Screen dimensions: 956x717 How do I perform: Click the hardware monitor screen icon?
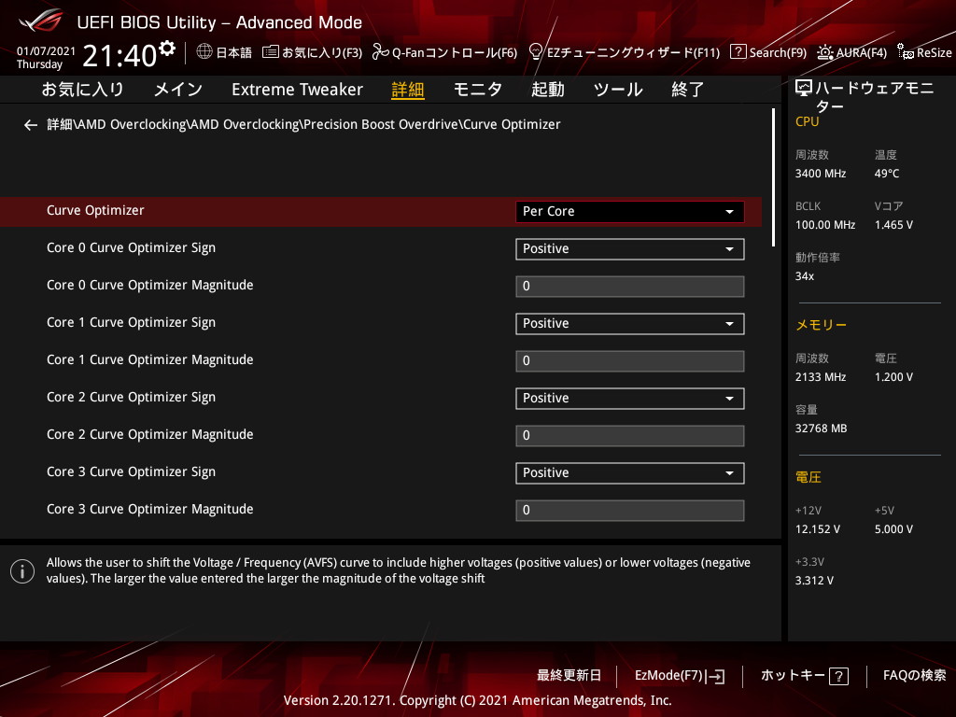pos(804,89)
